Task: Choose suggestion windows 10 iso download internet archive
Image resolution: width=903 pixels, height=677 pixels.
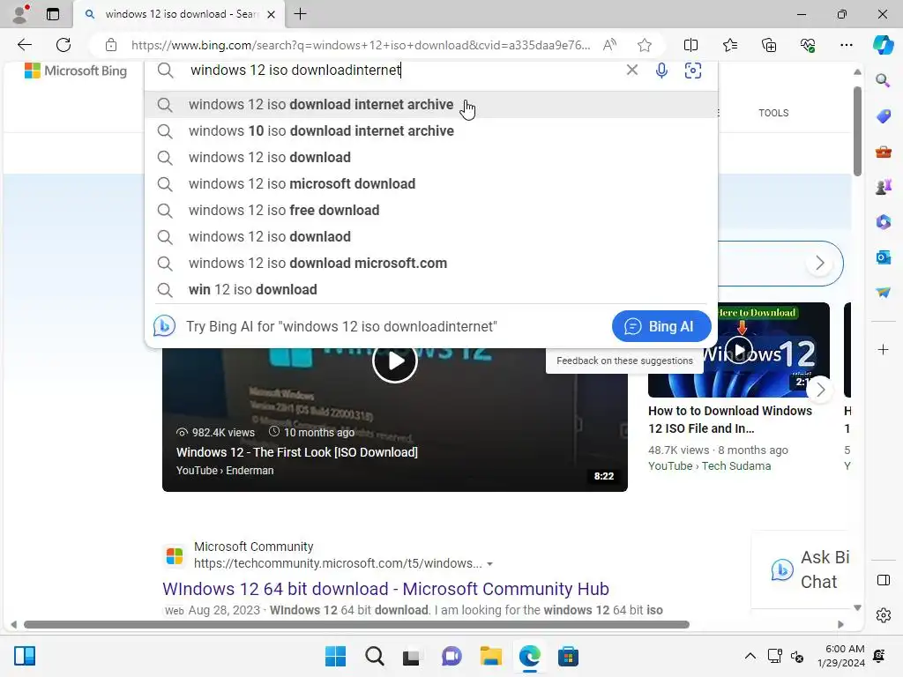Action: pos(430,130)
